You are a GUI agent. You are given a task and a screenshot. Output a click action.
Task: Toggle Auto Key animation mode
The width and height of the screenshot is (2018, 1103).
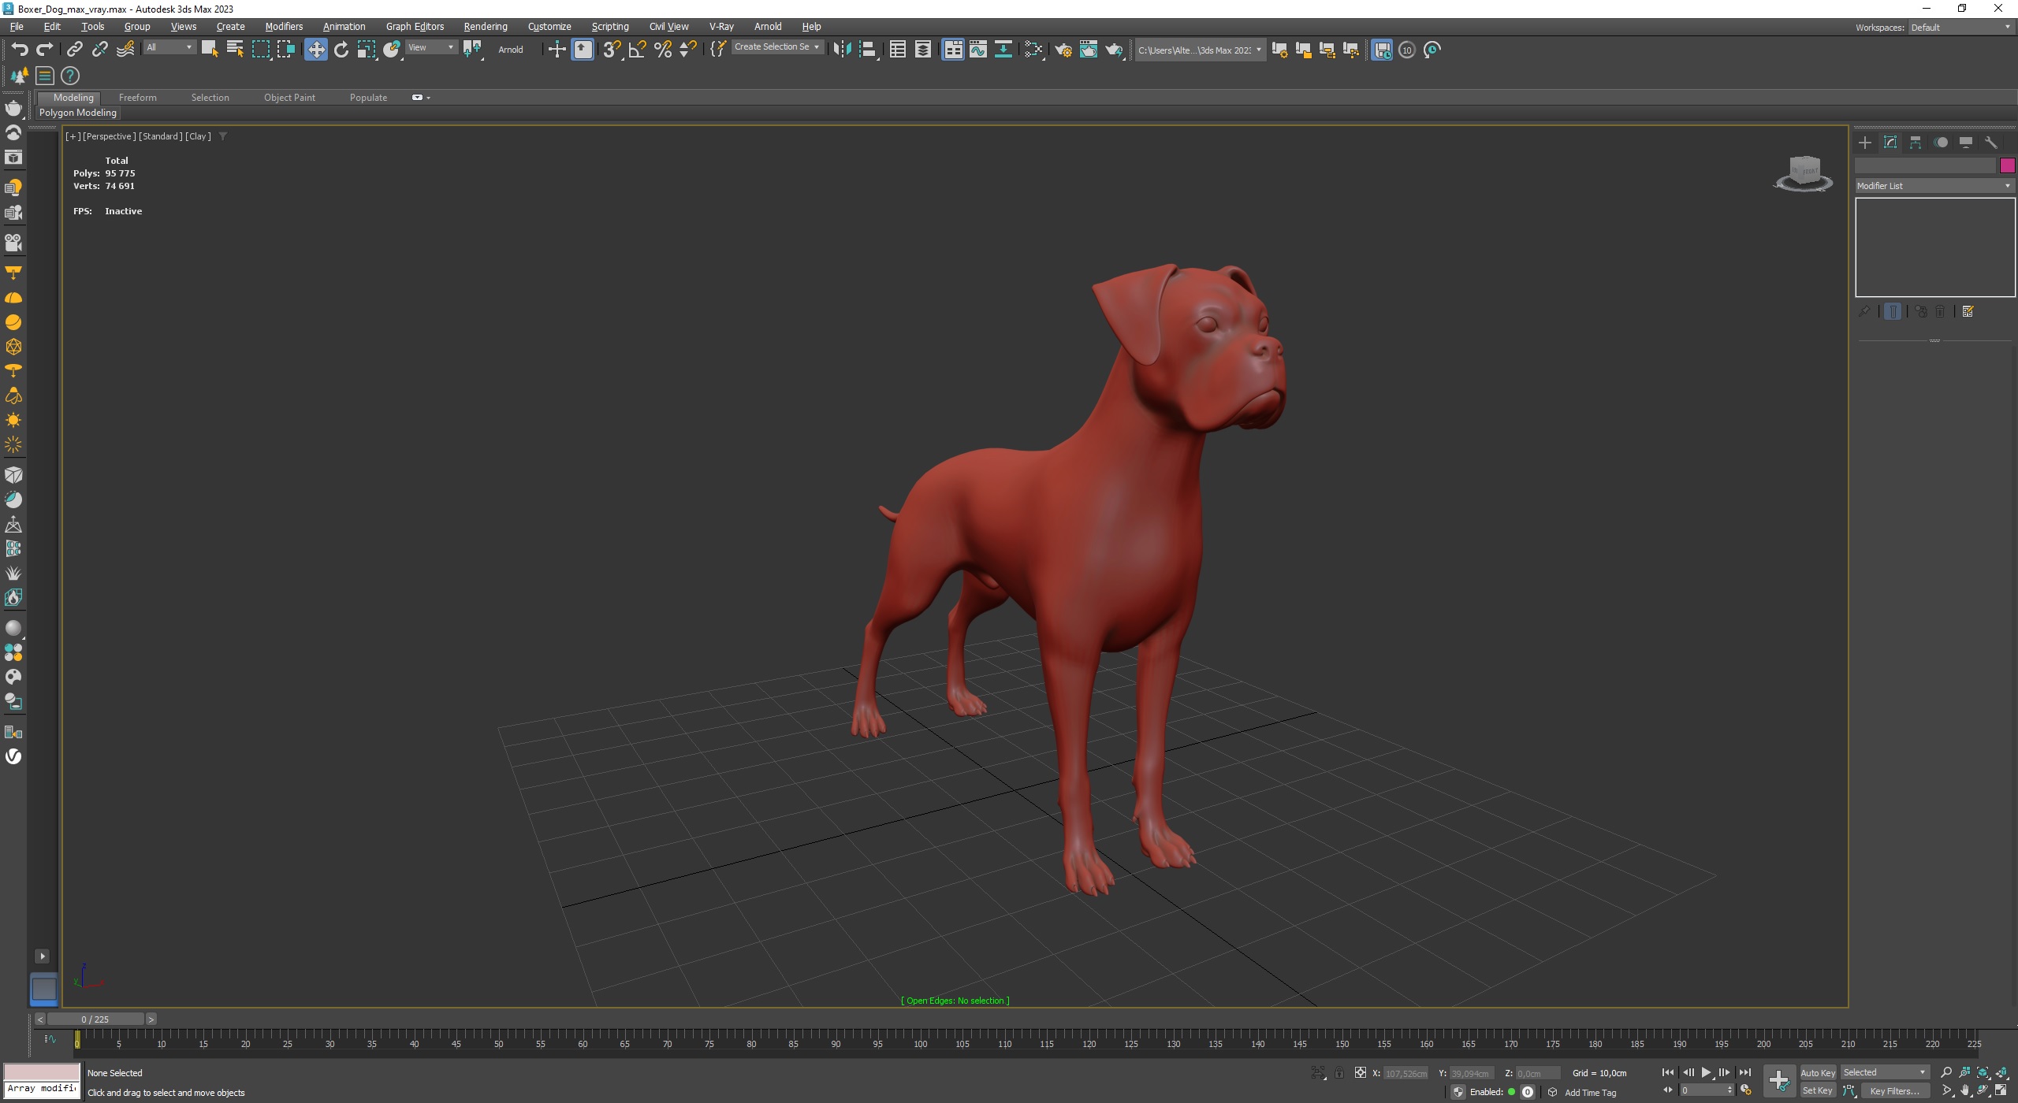pos(1817,1072)
